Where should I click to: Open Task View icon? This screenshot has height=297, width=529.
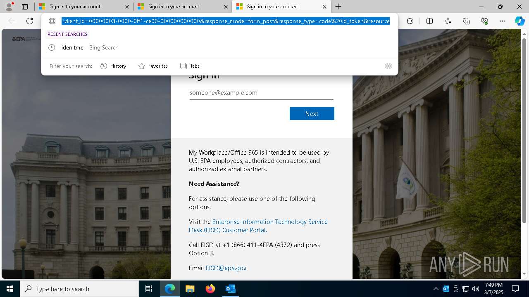pos(149,289)
